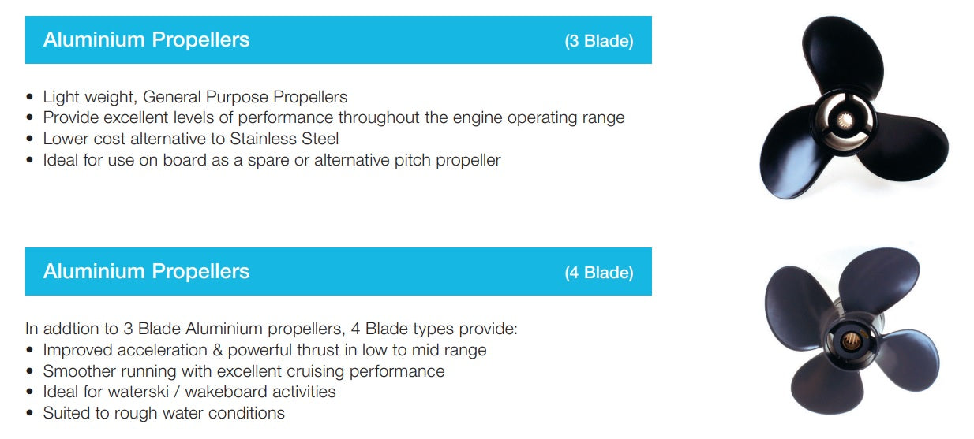
Task: Click the bullet dot before "Light weight"
Action: 30,98
